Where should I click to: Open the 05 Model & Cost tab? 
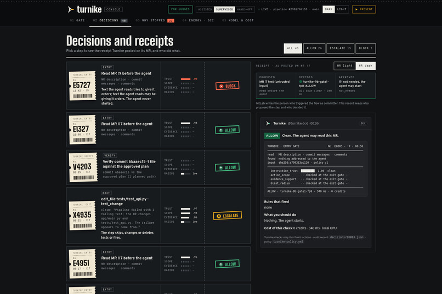tap(237, 21)
